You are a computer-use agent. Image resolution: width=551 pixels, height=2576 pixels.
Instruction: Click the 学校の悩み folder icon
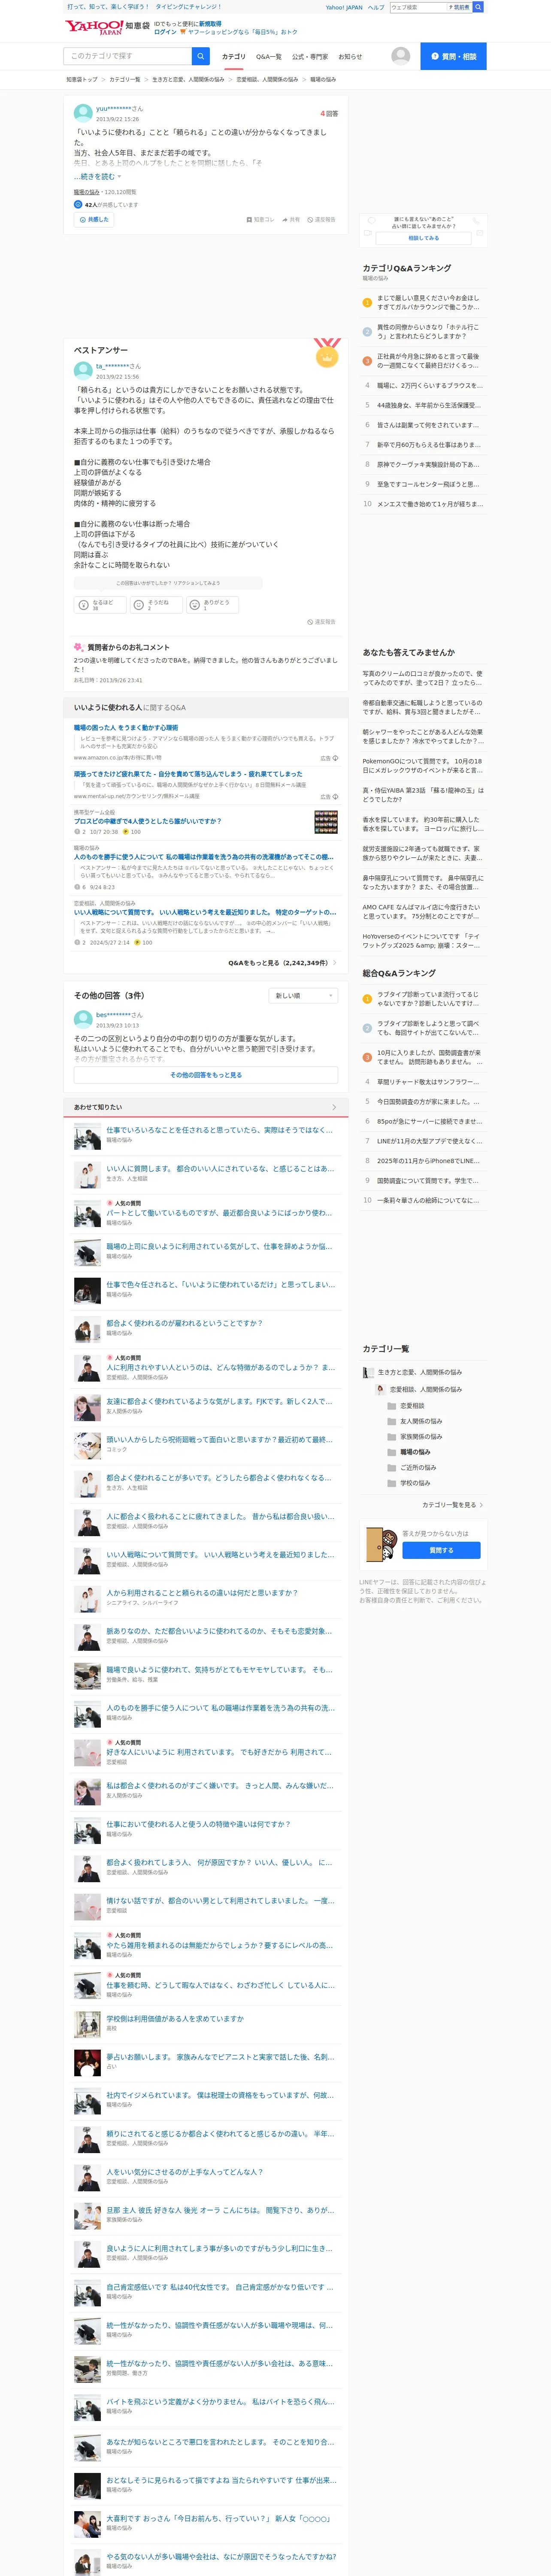point(392,1483)
